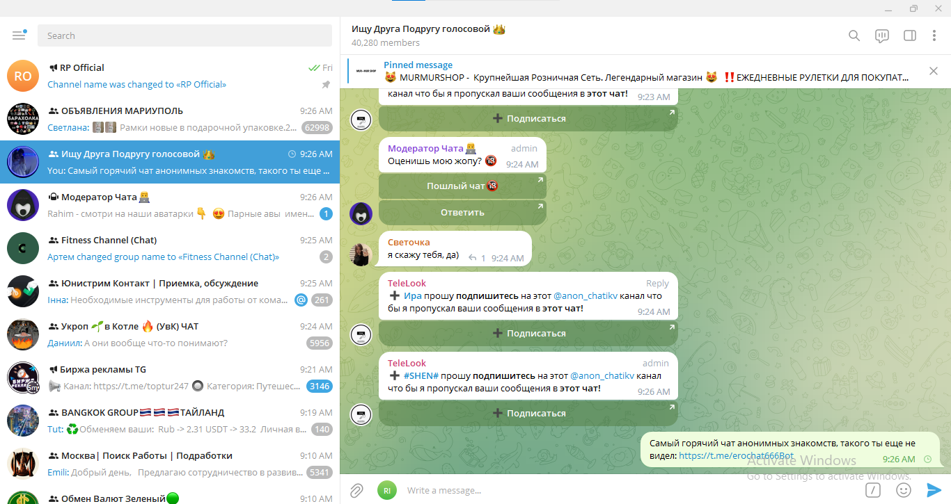Click the Reply label on TeleLook message
This screenshot has width=951, height=504.
[657, 283]
